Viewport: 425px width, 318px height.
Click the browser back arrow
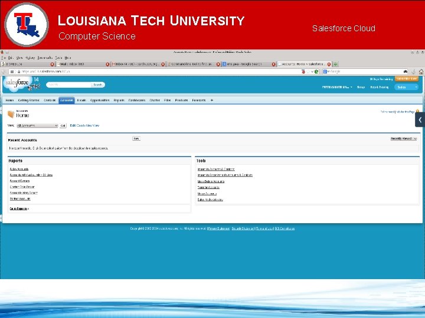point(4,72)
